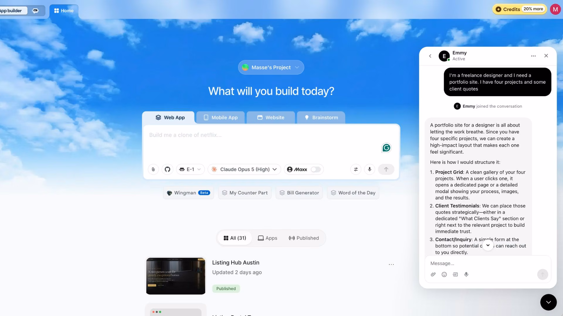Submit prompt with the up arrow button

386,169
